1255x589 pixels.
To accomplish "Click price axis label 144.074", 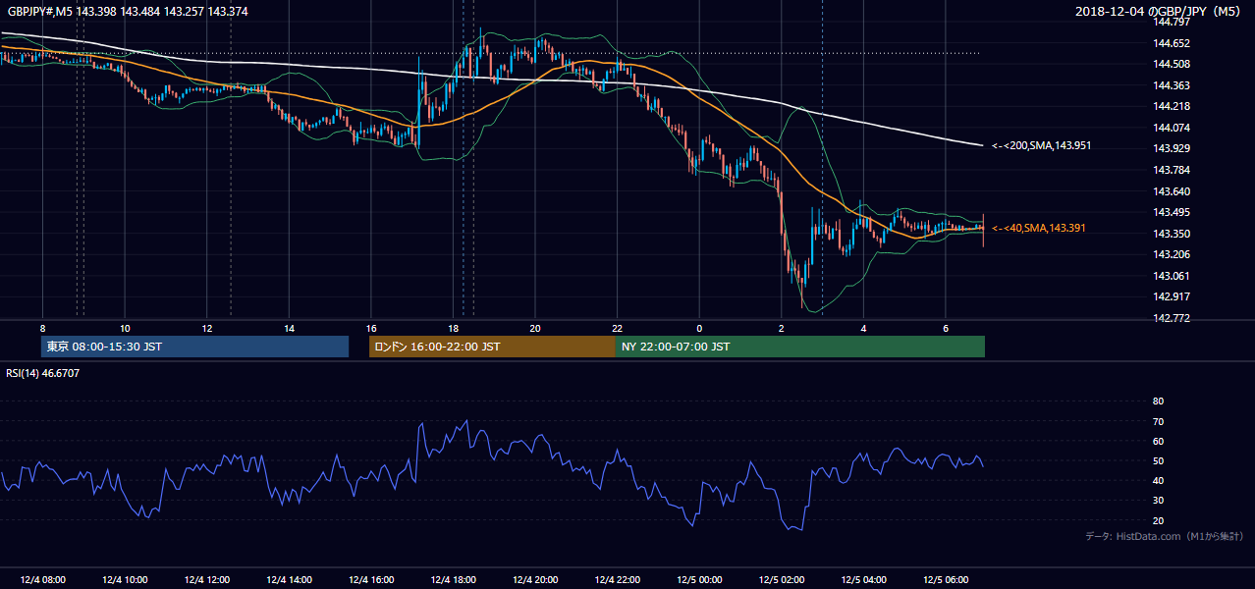I will pos(1171,128).
